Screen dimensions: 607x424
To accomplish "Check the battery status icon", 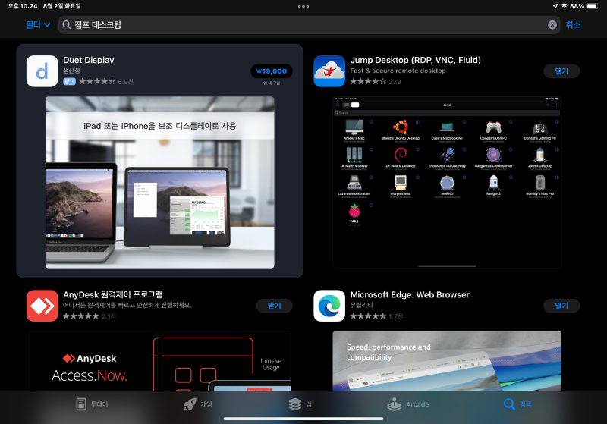I will [593, 6].
